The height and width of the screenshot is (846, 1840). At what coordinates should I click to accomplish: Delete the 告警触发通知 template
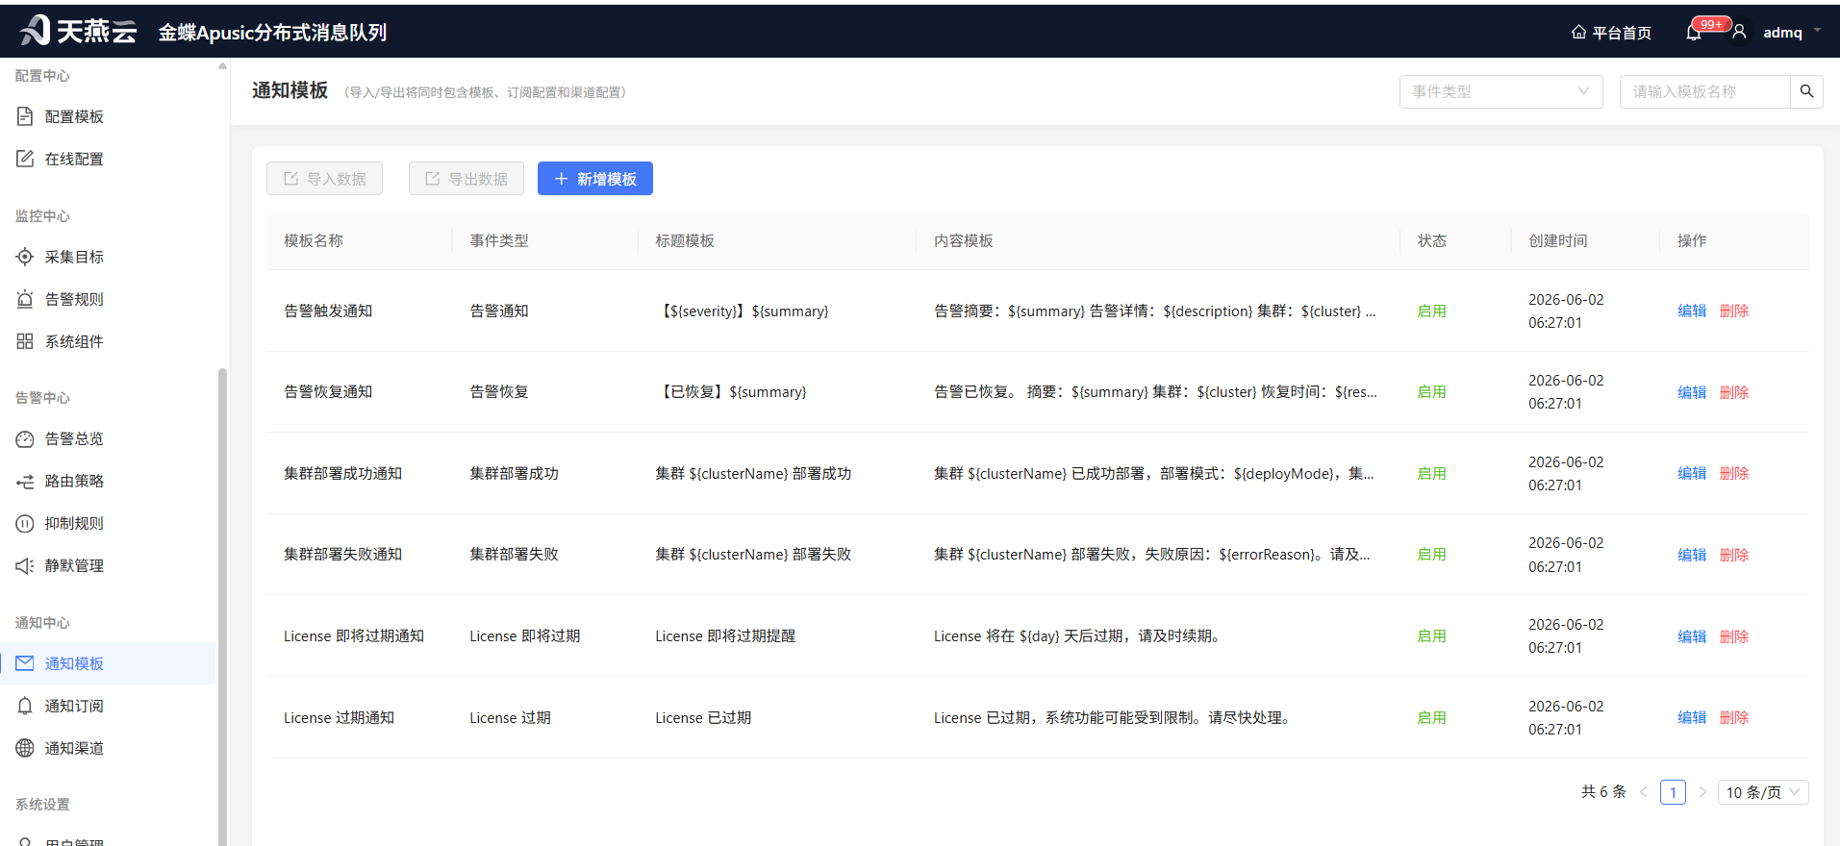point(1734,311)
